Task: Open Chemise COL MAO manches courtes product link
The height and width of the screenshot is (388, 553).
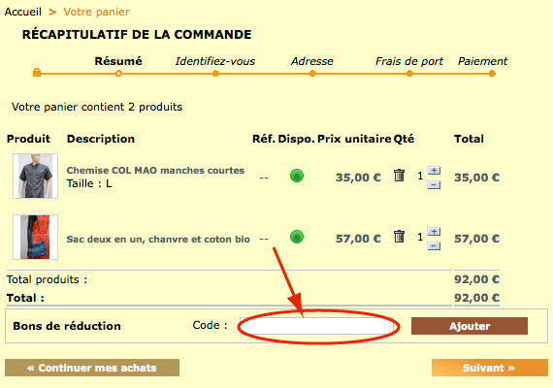Action: (155, 171)
